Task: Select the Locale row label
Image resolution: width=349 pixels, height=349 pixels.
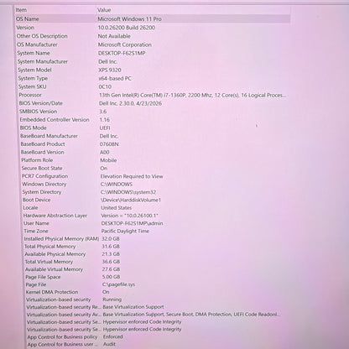Action: [x=30, y=208]
